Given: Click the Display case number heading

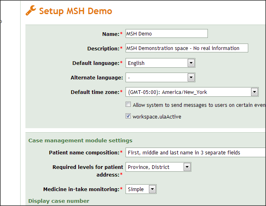Looking at the screenshot, I should (59, 201).
